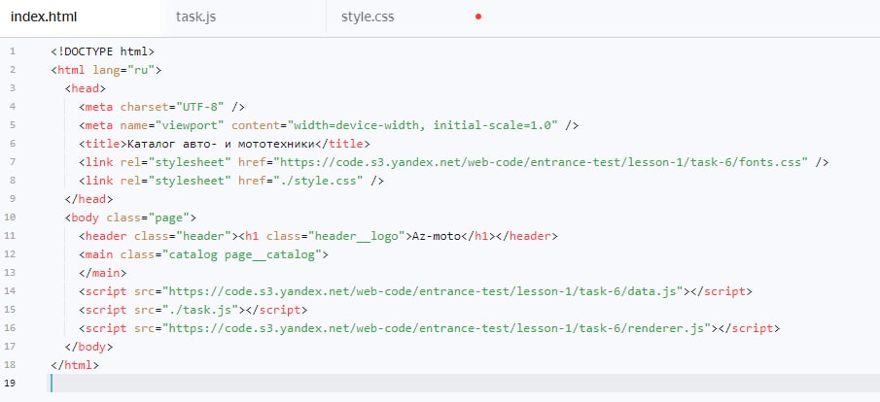Open the style.css tab
Image resolution: width=880 pixels, height=402 pixels.
368,17
